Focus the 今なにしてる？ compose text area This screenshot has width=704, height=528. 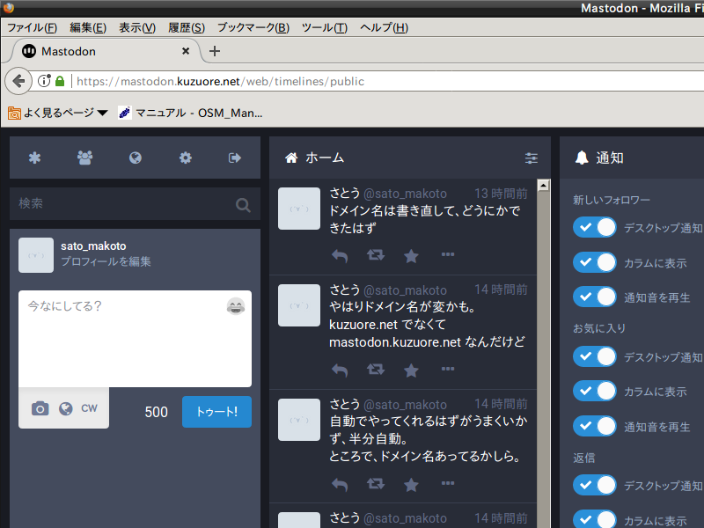point(135,339)
